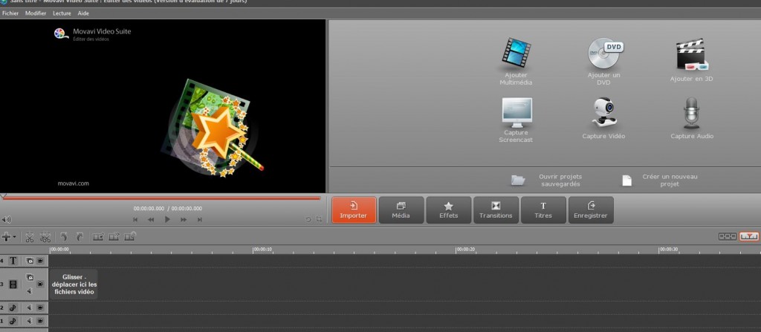
Task: Open the Enregistrer tab
Action: [591, 210]
